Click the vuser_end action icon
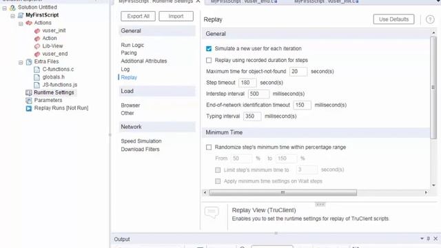 coord(37,54)
